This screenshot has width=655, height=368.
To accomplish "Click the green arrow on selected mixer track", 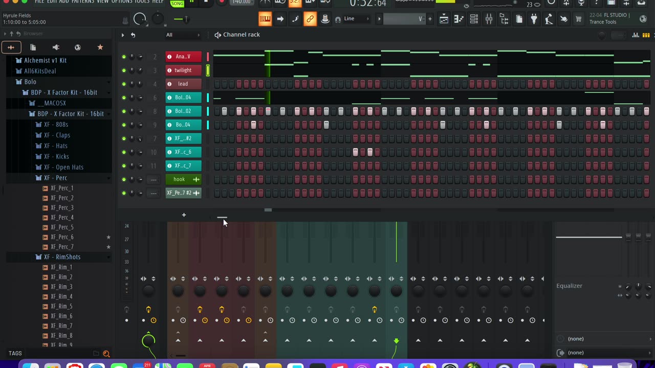I will pyautogui.click(x=396, y=340).
